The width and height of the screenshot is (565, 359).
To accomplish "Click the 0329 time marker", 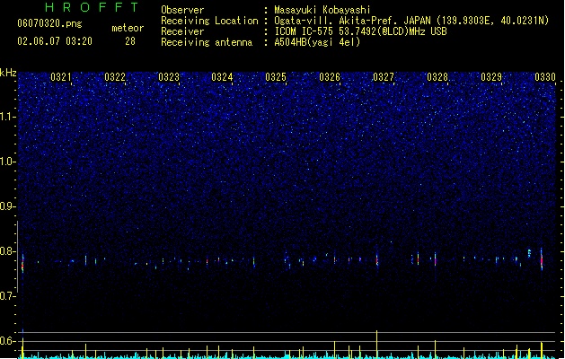I will pos(491,77).
